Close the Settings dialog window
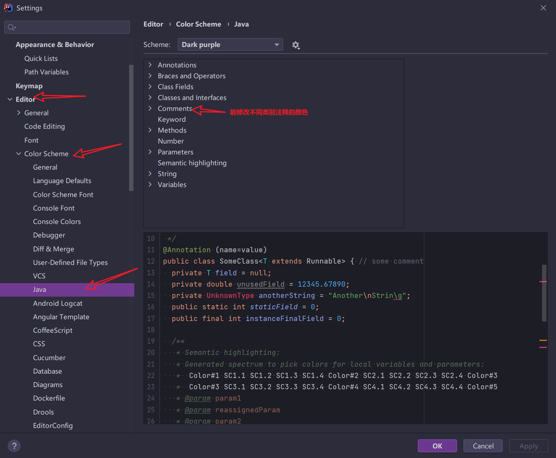Image resolution: width=556 pixels, height=458 pixels. coord(543,8)
